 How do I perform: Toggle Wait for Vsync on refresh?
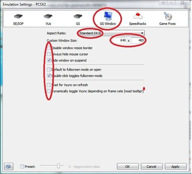[49, 85]
